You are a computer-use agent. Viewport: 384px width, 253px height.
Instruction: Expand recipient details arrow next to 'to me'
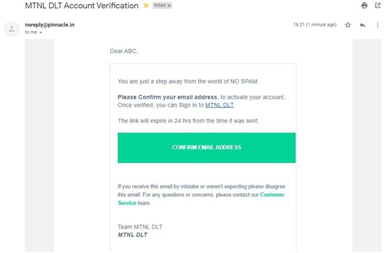tap(41, 32)
